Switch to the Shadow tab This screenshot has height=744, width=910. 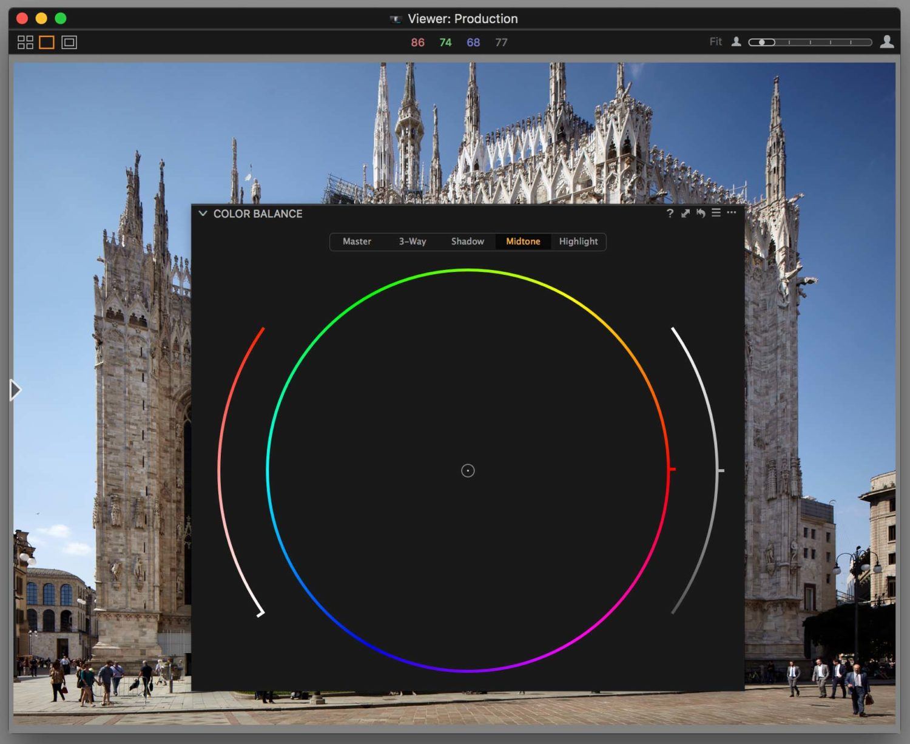click(x=467, y=242)
